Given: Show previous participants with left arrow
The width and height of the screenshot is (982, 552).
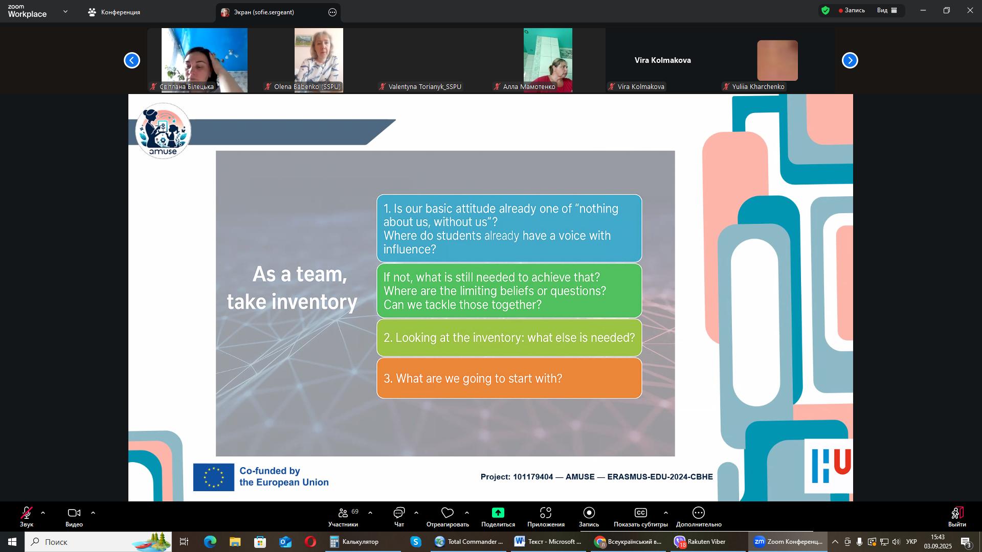Looking at the screenshot, I should tap(132, 60).
